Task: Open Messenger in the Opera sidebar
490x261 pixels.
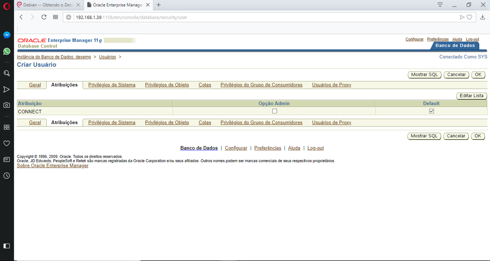Action: (7, 35)
